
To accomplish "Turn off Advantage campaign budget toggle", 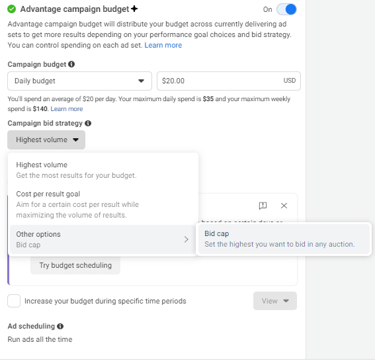I will tap(286, 9).
